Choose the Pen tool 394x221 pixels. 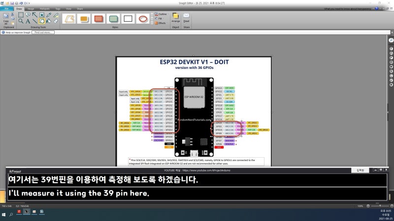tap(49, 15)
